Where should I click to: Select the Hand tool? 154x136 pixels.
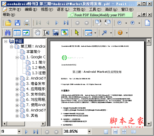tap(37, 33)
